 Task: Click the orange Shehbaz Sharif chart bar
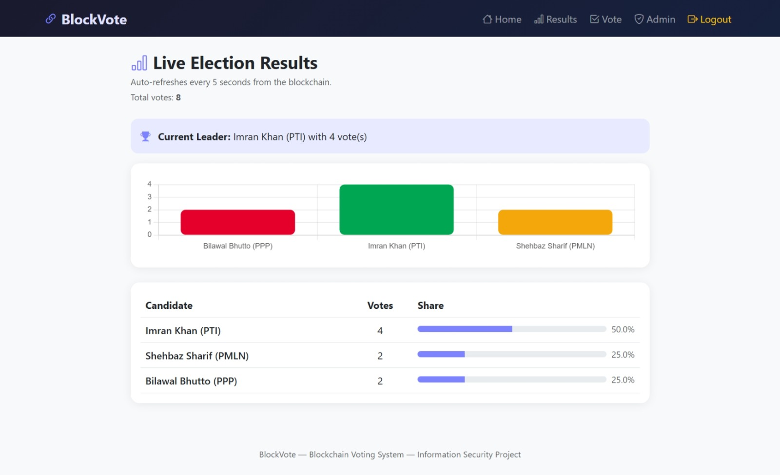pyautogui.click(x=555, y=222)
